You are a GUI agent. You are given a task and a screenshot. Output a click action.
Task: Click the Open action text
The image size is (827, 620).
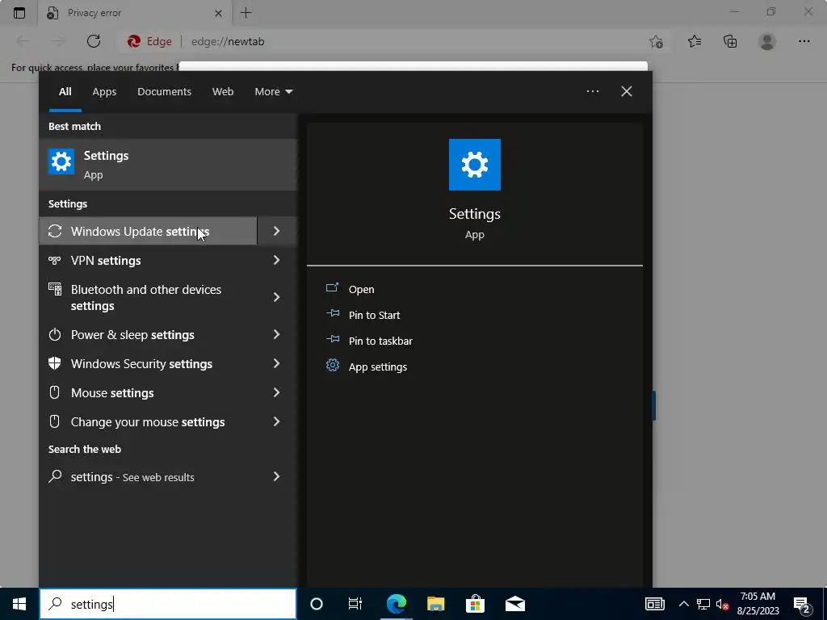(x=361, y=289)
